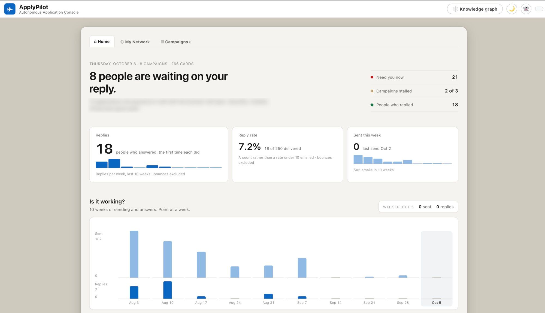Image resolution: width=545 pixels, height=313 pixels.
Task: Select the Sep 7 sent bar
Action: coord(302,268)
